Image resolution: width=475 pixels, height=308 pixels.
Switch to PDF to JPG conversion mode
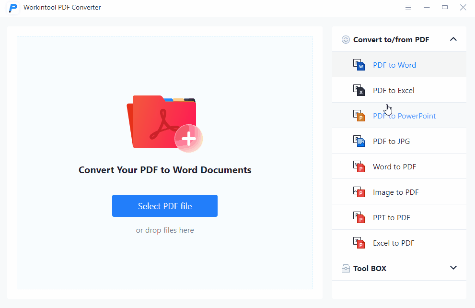(392, 141)
